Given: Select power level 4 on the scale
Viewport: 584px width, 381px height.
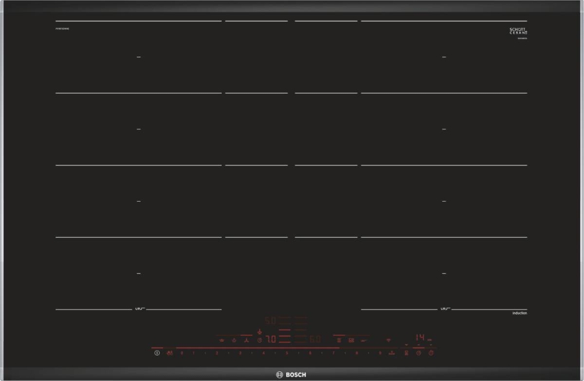Looking at the screenshot, I should [x=263, y=353].
